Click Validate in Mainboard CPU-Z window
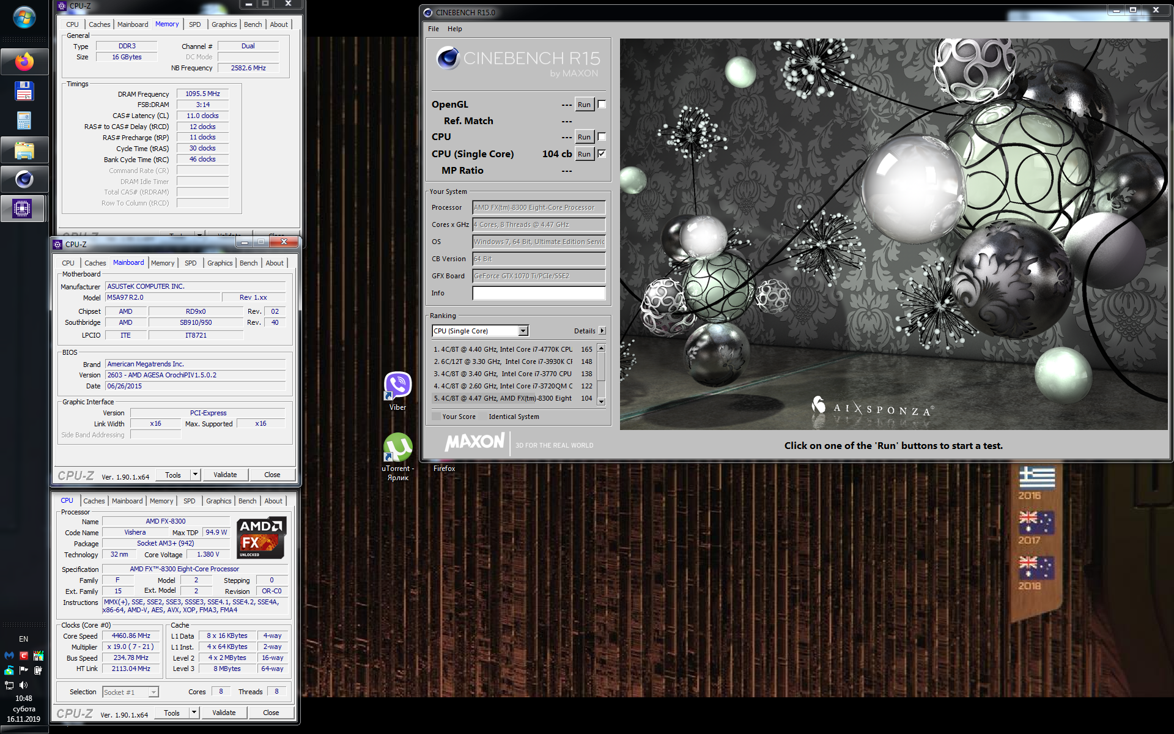The image size is (1174, 734). coord(225,475)
